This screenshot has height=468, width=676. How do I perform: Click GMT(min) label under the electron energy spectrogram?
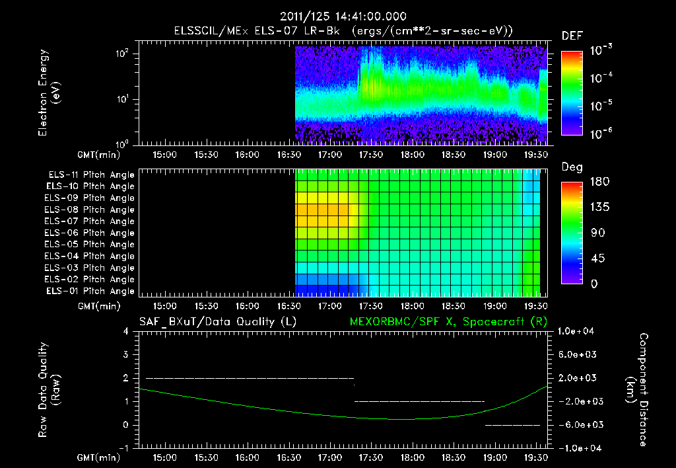[x=99, y=155]
